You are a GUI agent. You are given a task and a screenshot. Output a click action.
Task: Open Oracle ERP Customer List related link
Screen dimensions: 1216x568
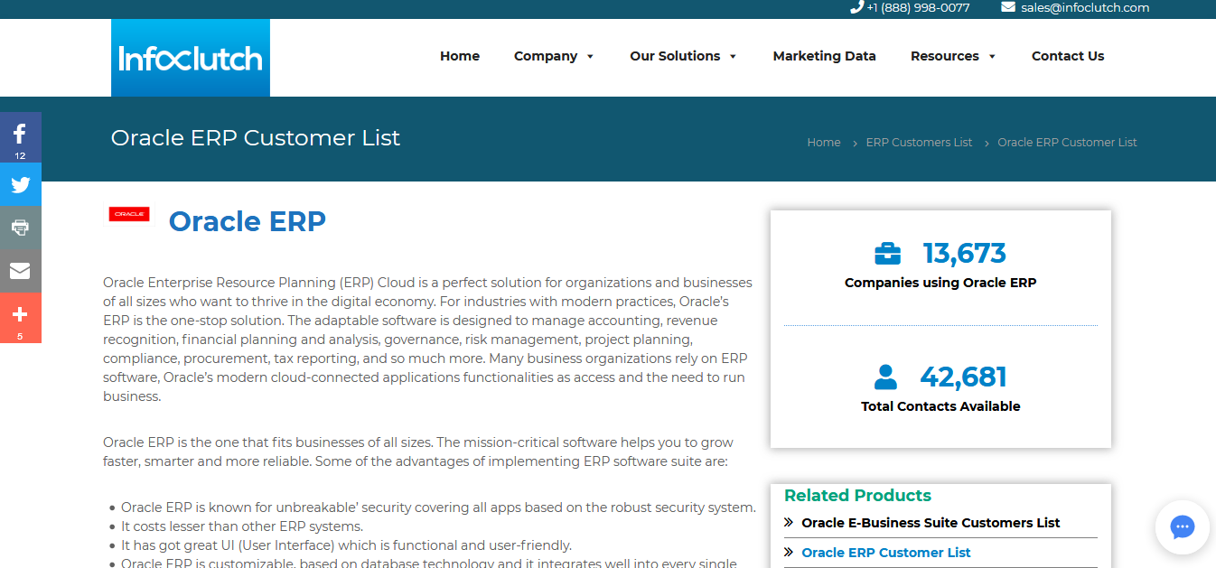point(885,553)
